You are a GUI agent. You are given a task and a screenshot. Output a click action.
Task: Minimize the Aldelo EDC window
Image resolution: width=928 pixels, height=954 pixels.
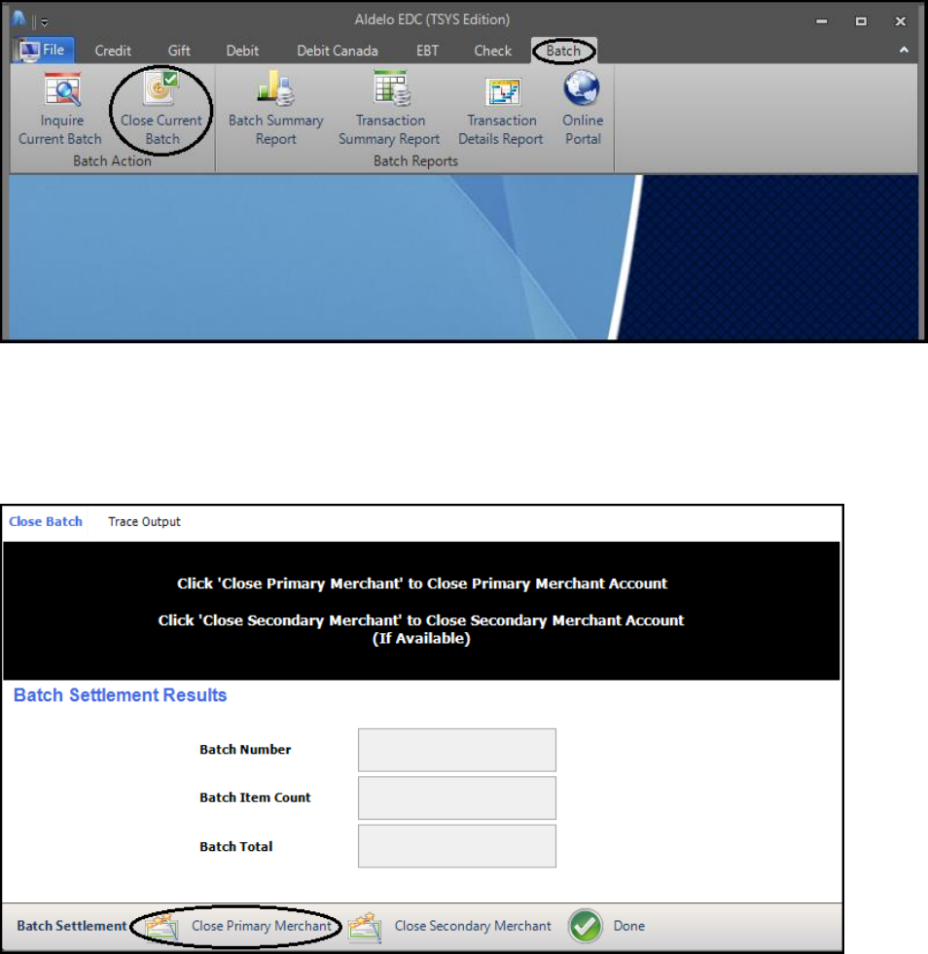click(x=822, y=21)
